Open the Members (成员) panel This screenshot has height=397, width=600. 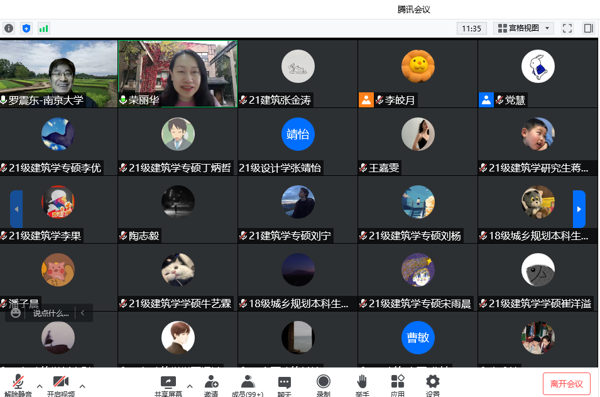point(248,383)
